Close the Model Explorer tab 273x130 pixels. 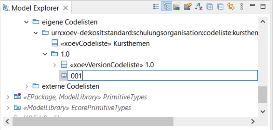pos(65,8)
